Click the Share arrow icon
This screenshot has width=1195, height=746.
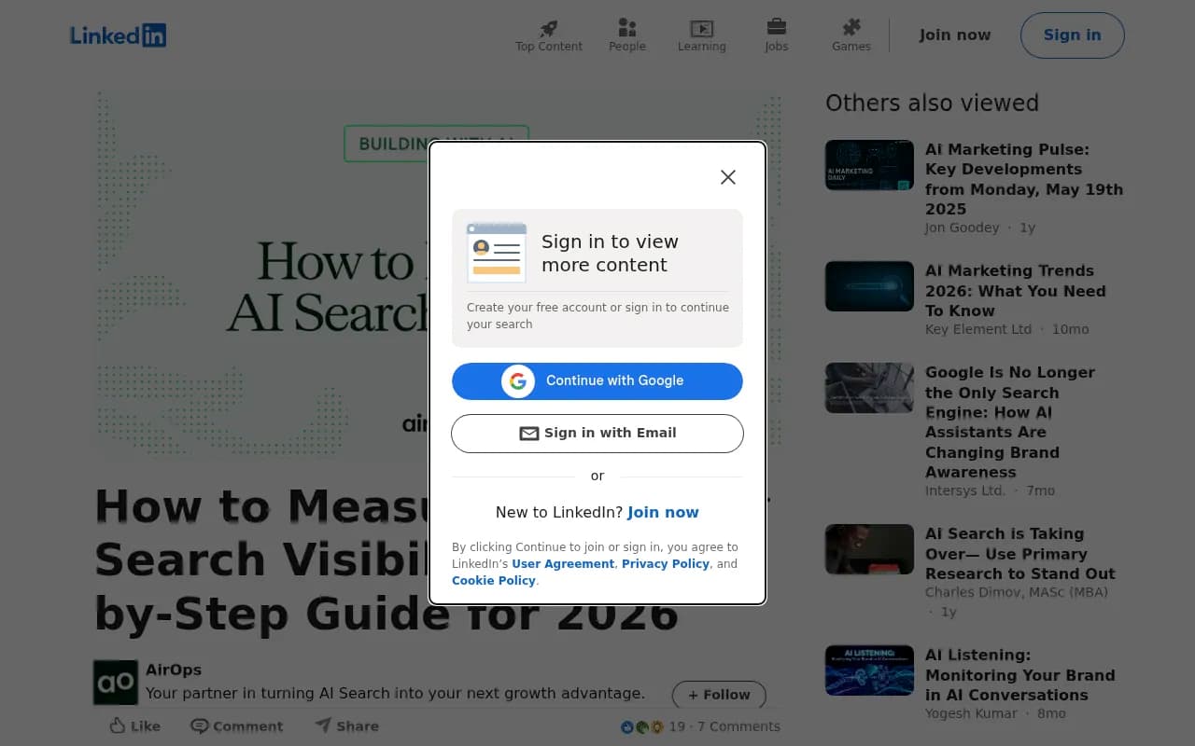coord(323,725)
